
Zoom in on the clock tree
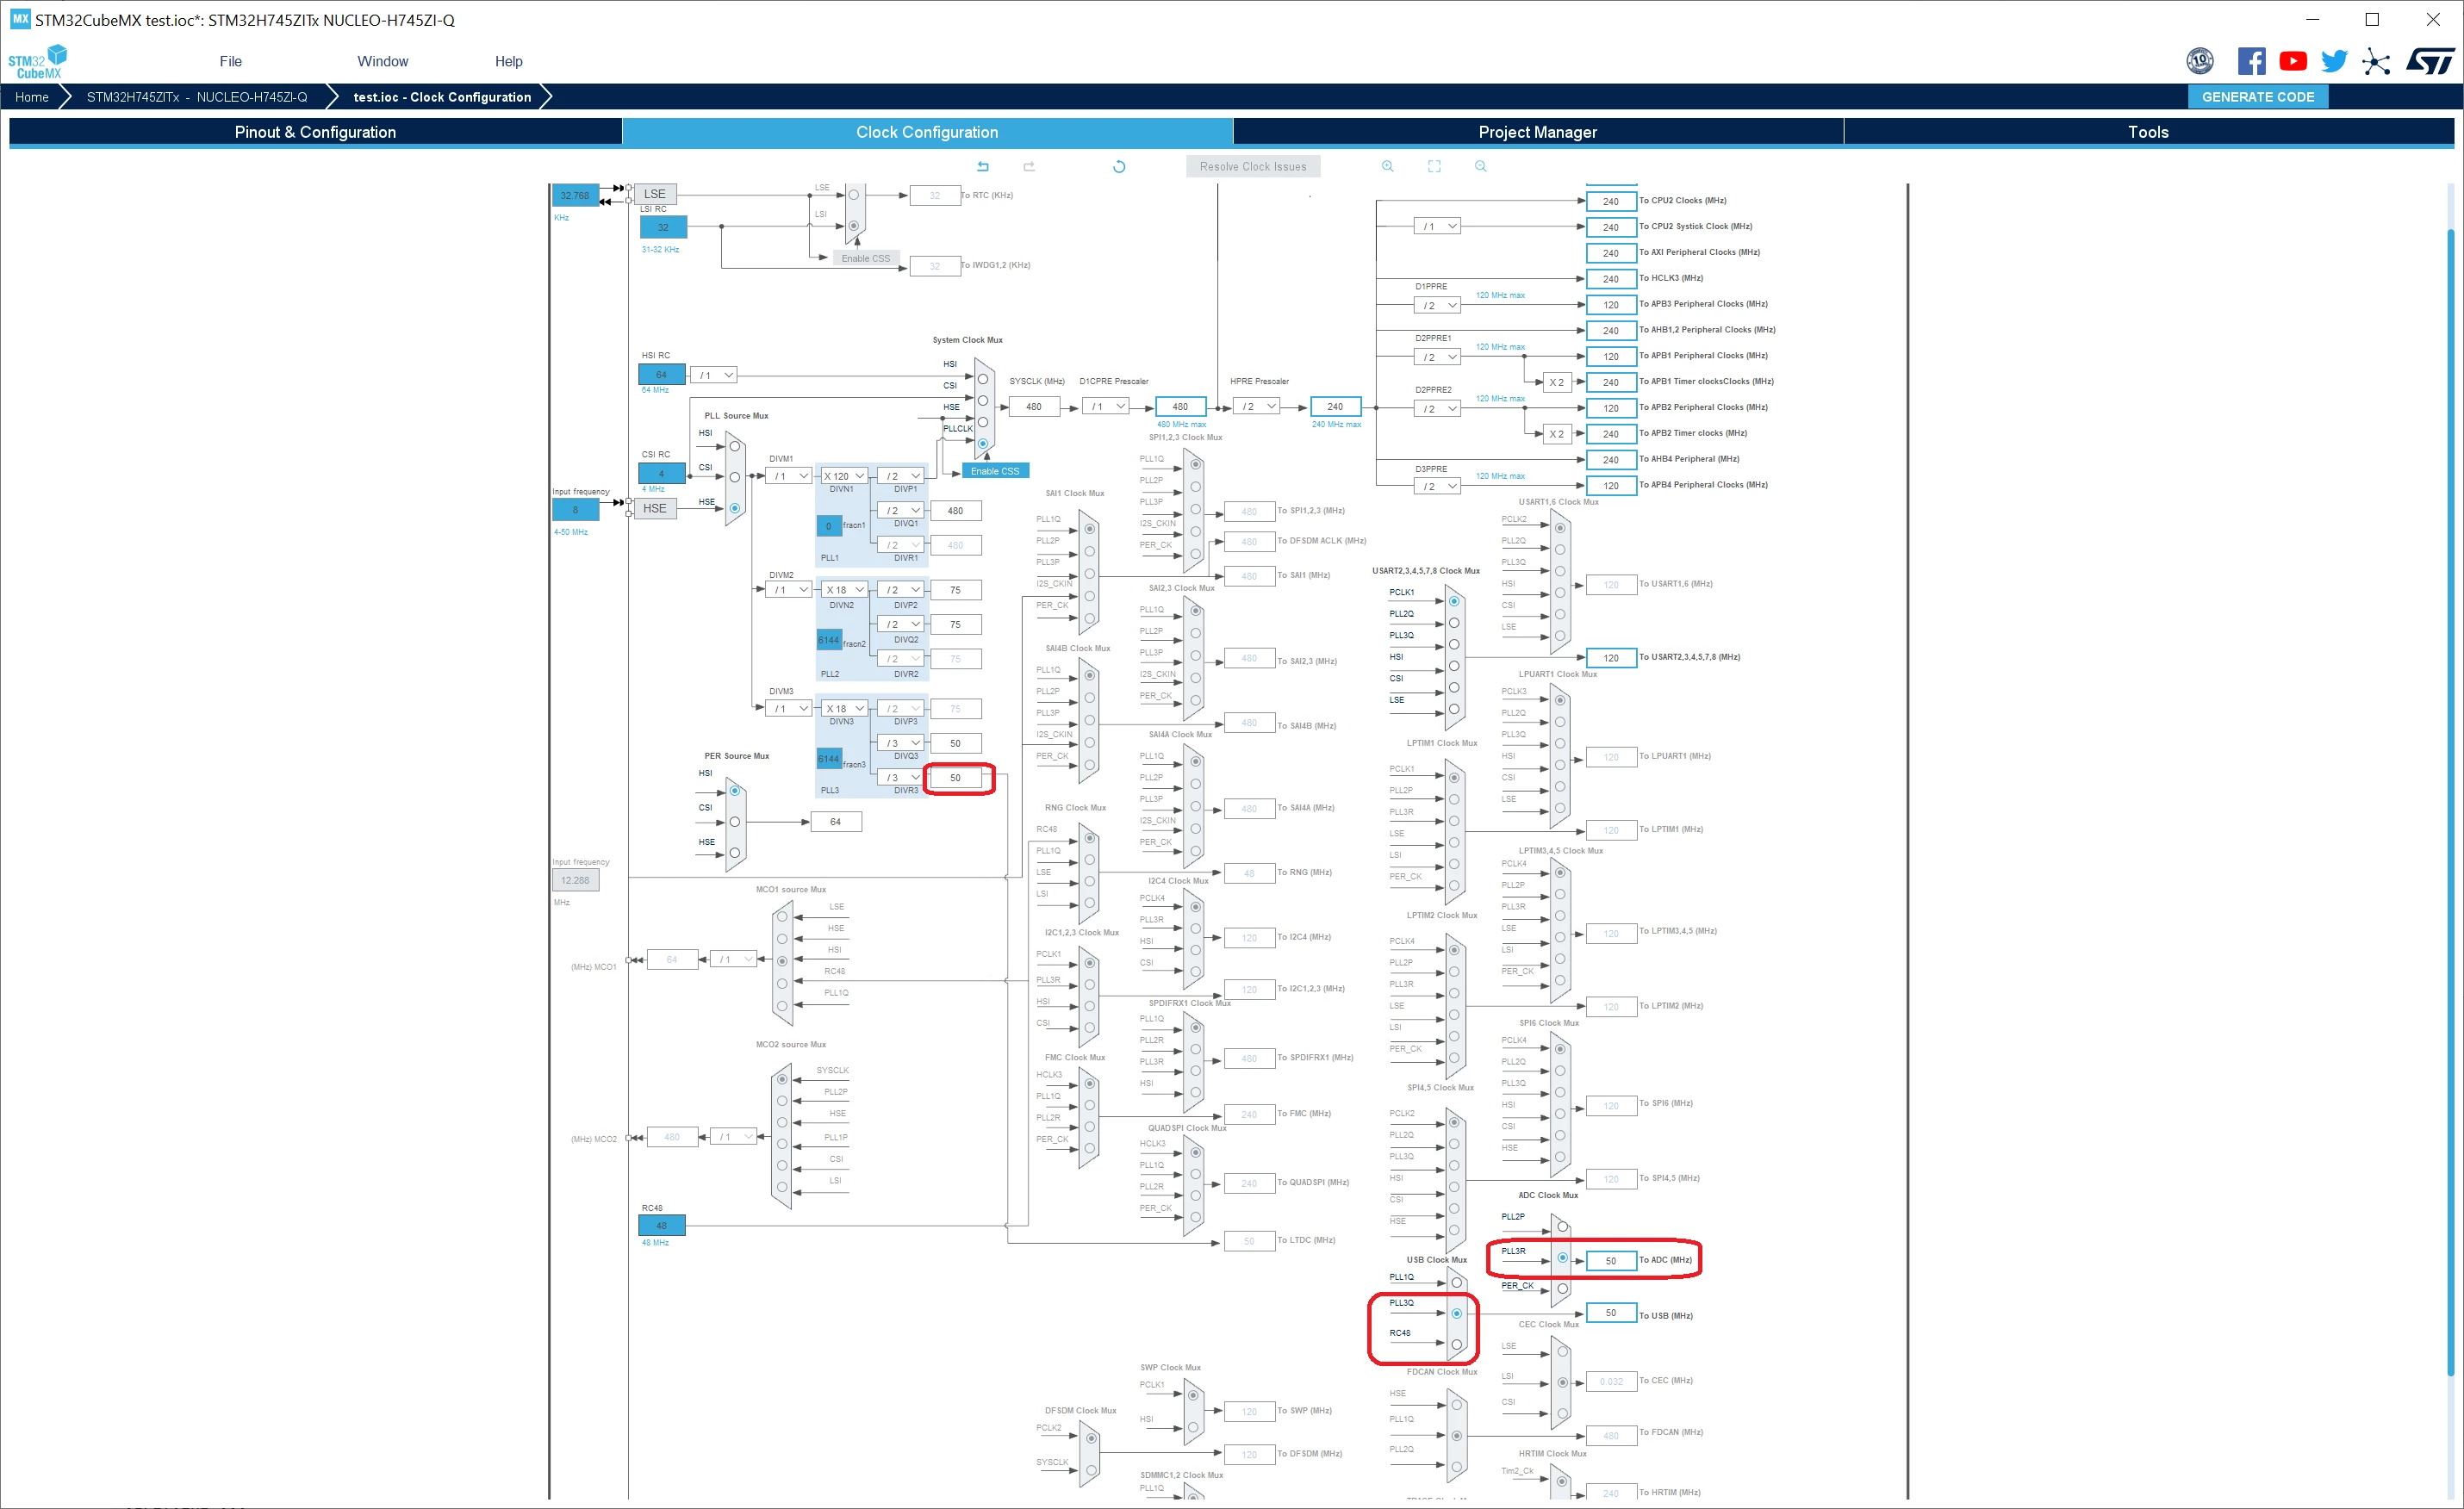click(1387, 166)
